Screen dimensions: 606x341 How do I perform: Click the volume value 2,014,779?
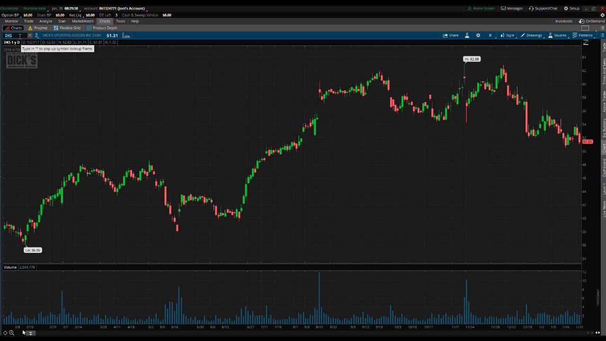[27, 267]
